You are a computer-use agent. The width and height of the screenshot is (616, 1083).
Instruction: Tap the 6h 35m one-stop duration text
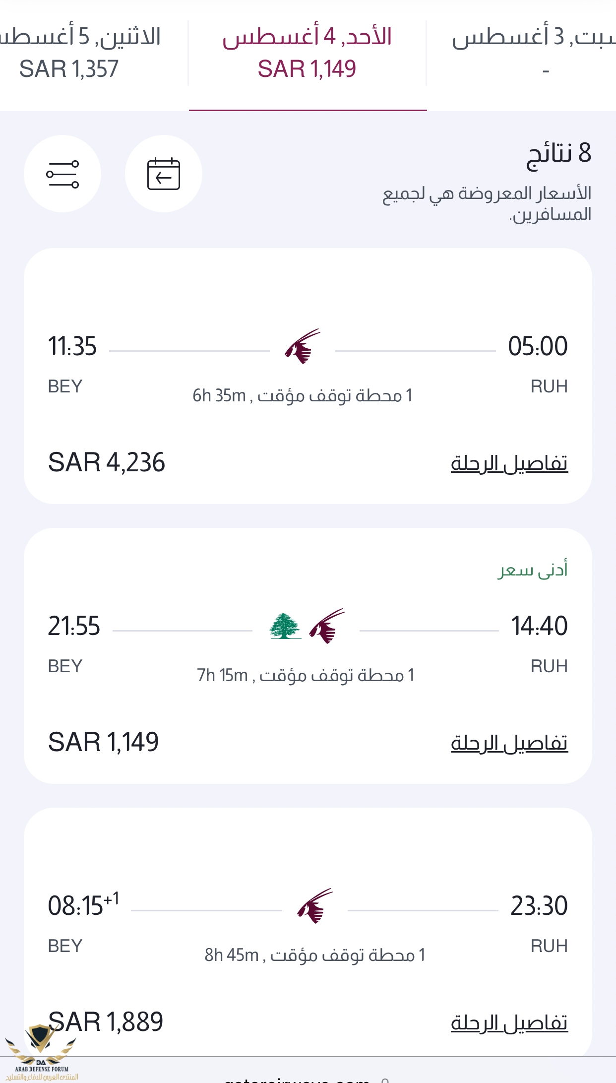303,396
